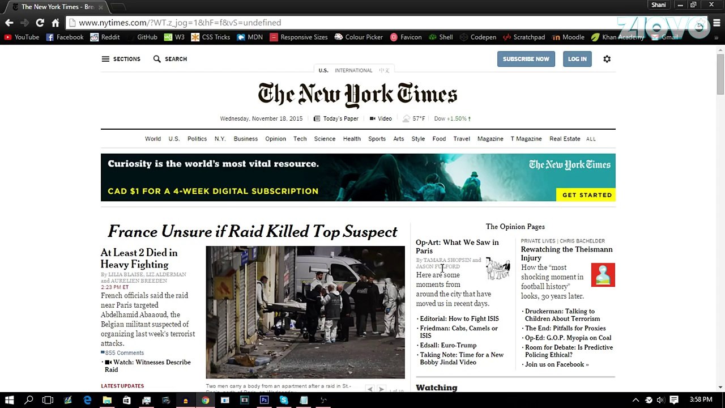Open the Facebook bookmark
725x408 pixels.
tap(65, 37)
